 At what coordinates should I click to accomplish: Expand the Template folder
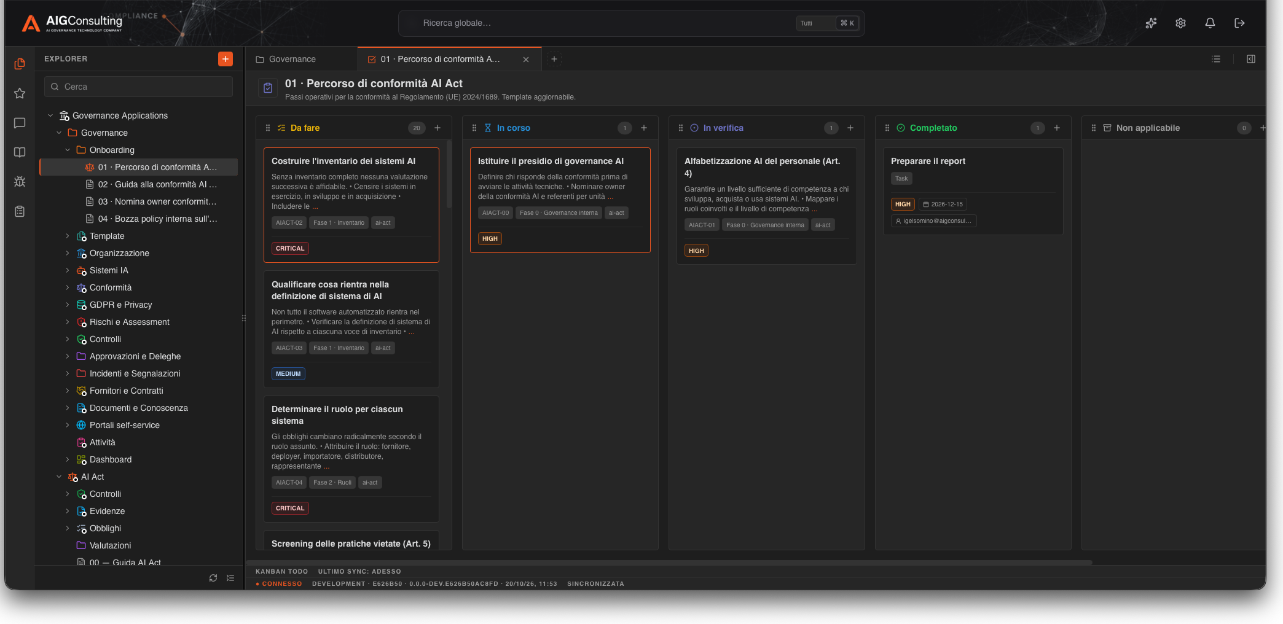pyautogui.click(x=68, y=236)
